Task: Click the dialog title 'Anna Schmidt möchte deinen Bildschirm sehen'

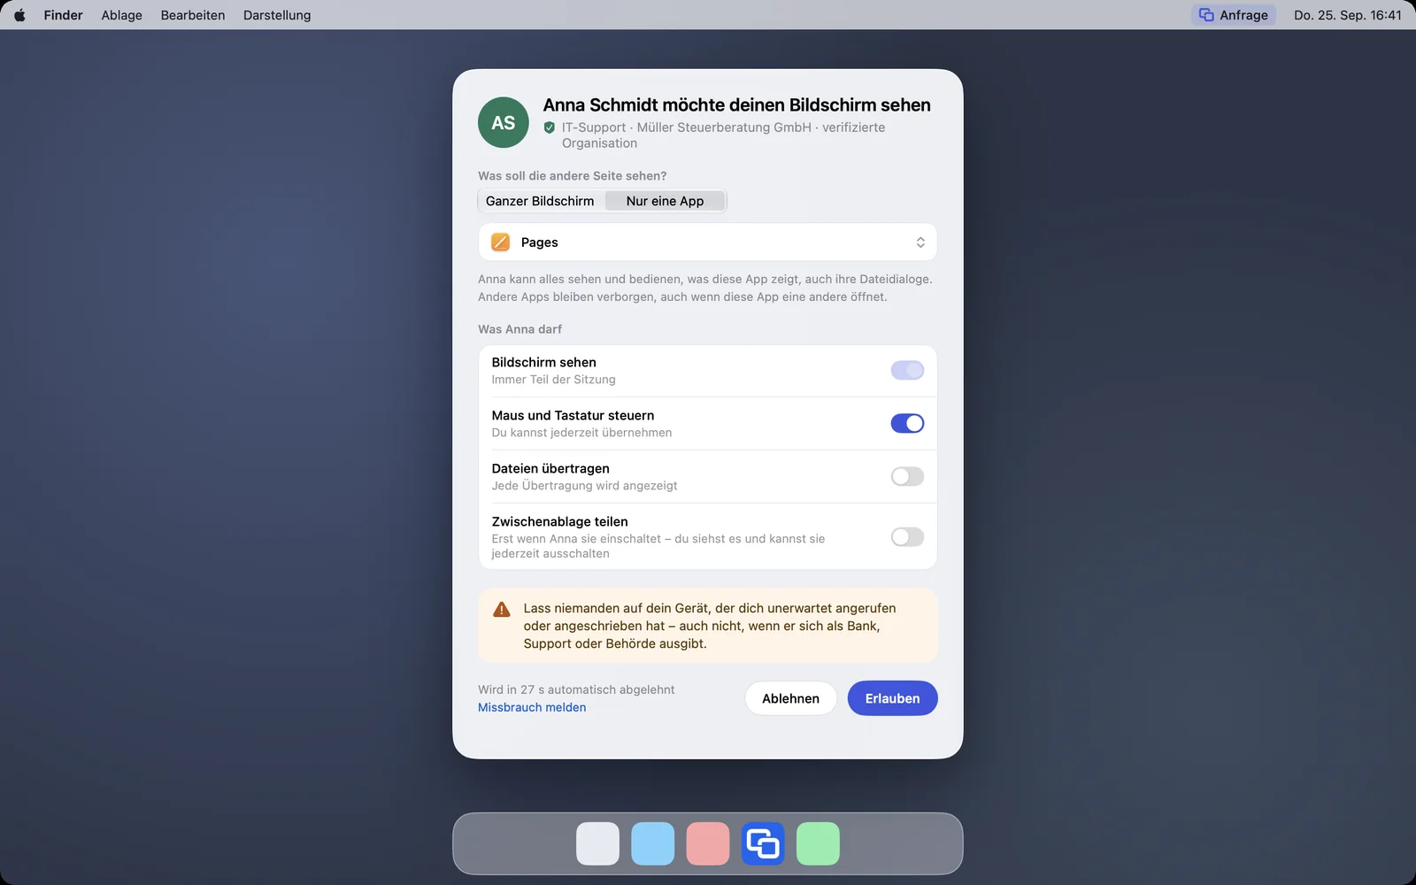Action: click(736, 105)
